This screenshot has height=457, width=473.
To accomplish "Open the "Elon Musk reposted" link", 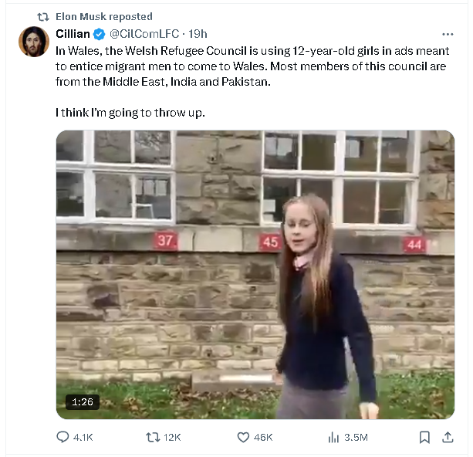I will (104, 16).
